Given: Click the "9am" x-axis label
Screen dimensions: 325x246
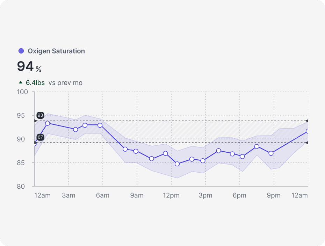Looking at the screenshot, I should [137, 195].
